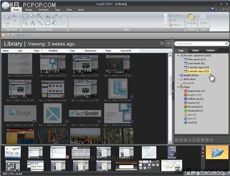The width and height of the screenshot is (230, 176).
Task: Sort by the Dimensions column header
Action: coord(92,51)
